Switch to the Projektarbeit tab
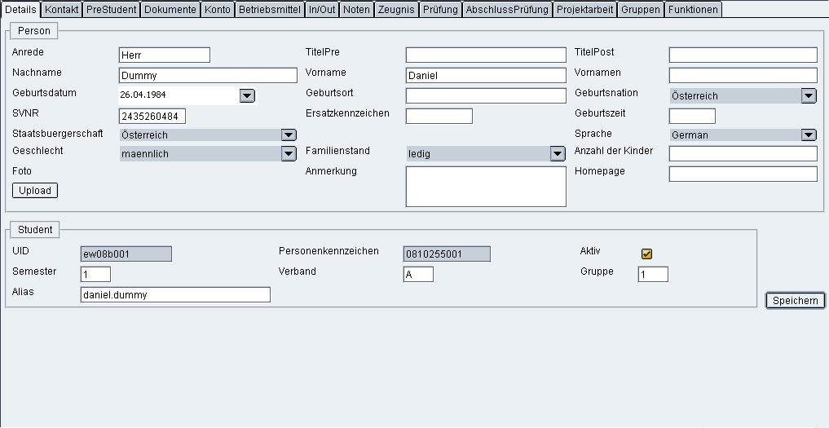The width and height of the screenshot is (829, 428). point(584,10)
